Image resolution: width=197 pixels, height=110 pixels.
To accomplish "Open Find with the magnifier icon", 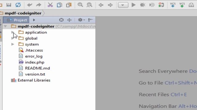I will [80, 5].
